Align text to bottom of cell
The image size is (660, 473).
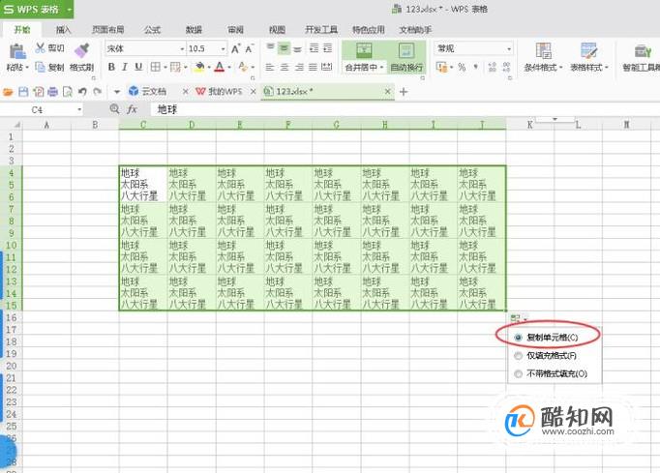coord(298,48)
